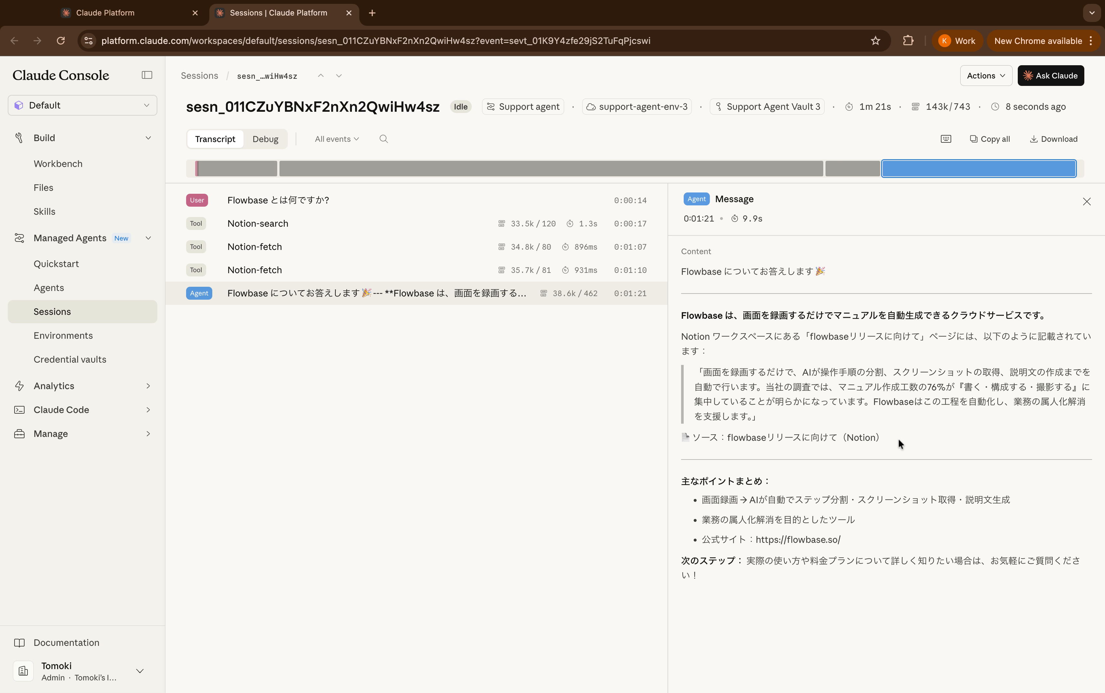Viewport: 1105px width, 693px height.
Task: Open the https://flowbase.so/ link
Action: (x=798, y=540)
